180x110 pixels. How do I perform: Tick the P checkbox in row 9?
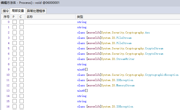coord(15,69)
